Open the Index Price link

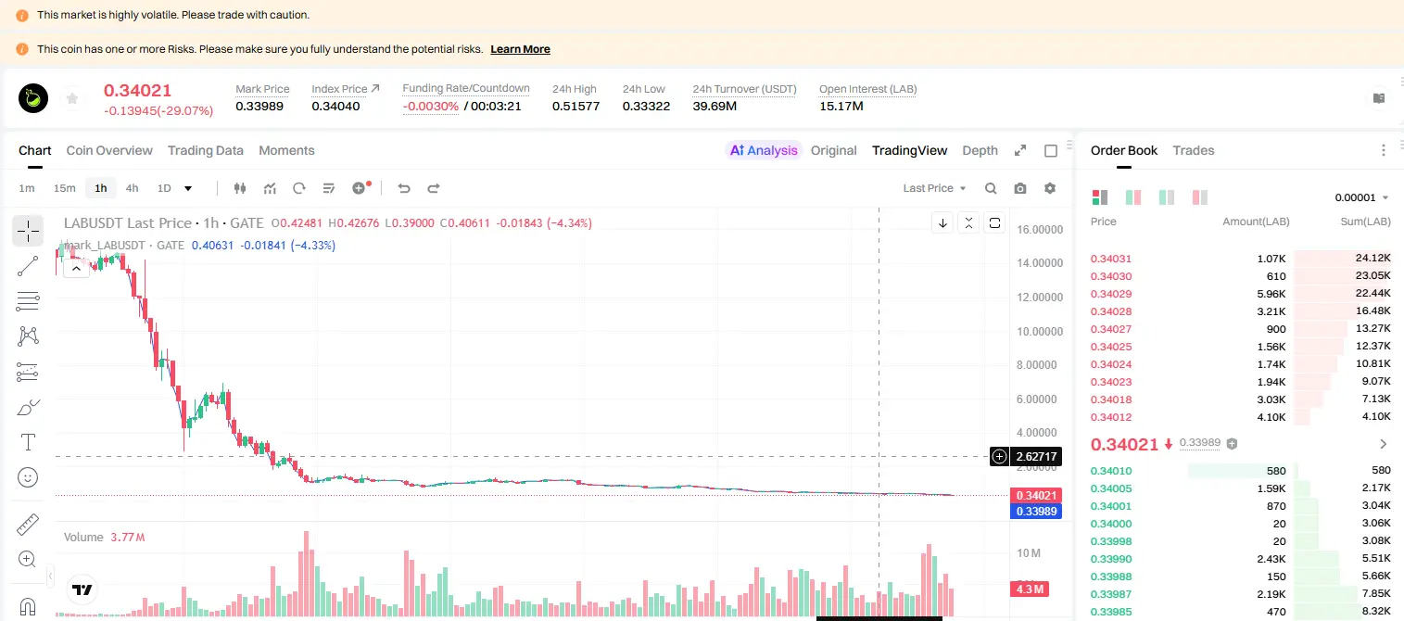coord(346,89)
